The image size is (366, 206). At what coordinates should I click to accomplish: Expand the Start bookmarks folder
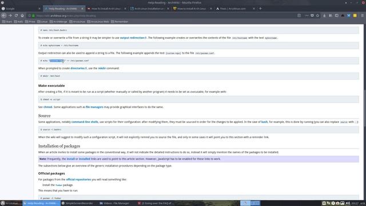click(7, 22)
